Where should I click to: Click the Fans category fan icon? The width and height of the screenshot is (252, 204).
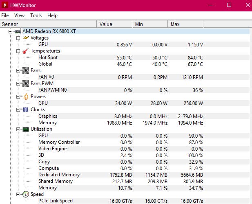click(26, 70)
